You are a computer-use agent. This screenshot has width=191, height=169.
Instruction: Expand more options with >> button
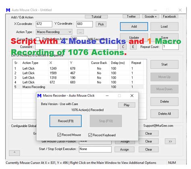click(170, 141)
